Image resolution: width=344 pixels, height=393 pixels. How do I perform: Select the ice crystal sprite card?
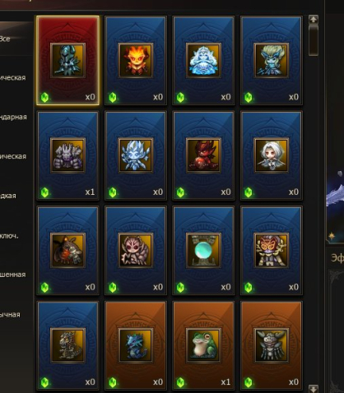click(x=136, y=155)
